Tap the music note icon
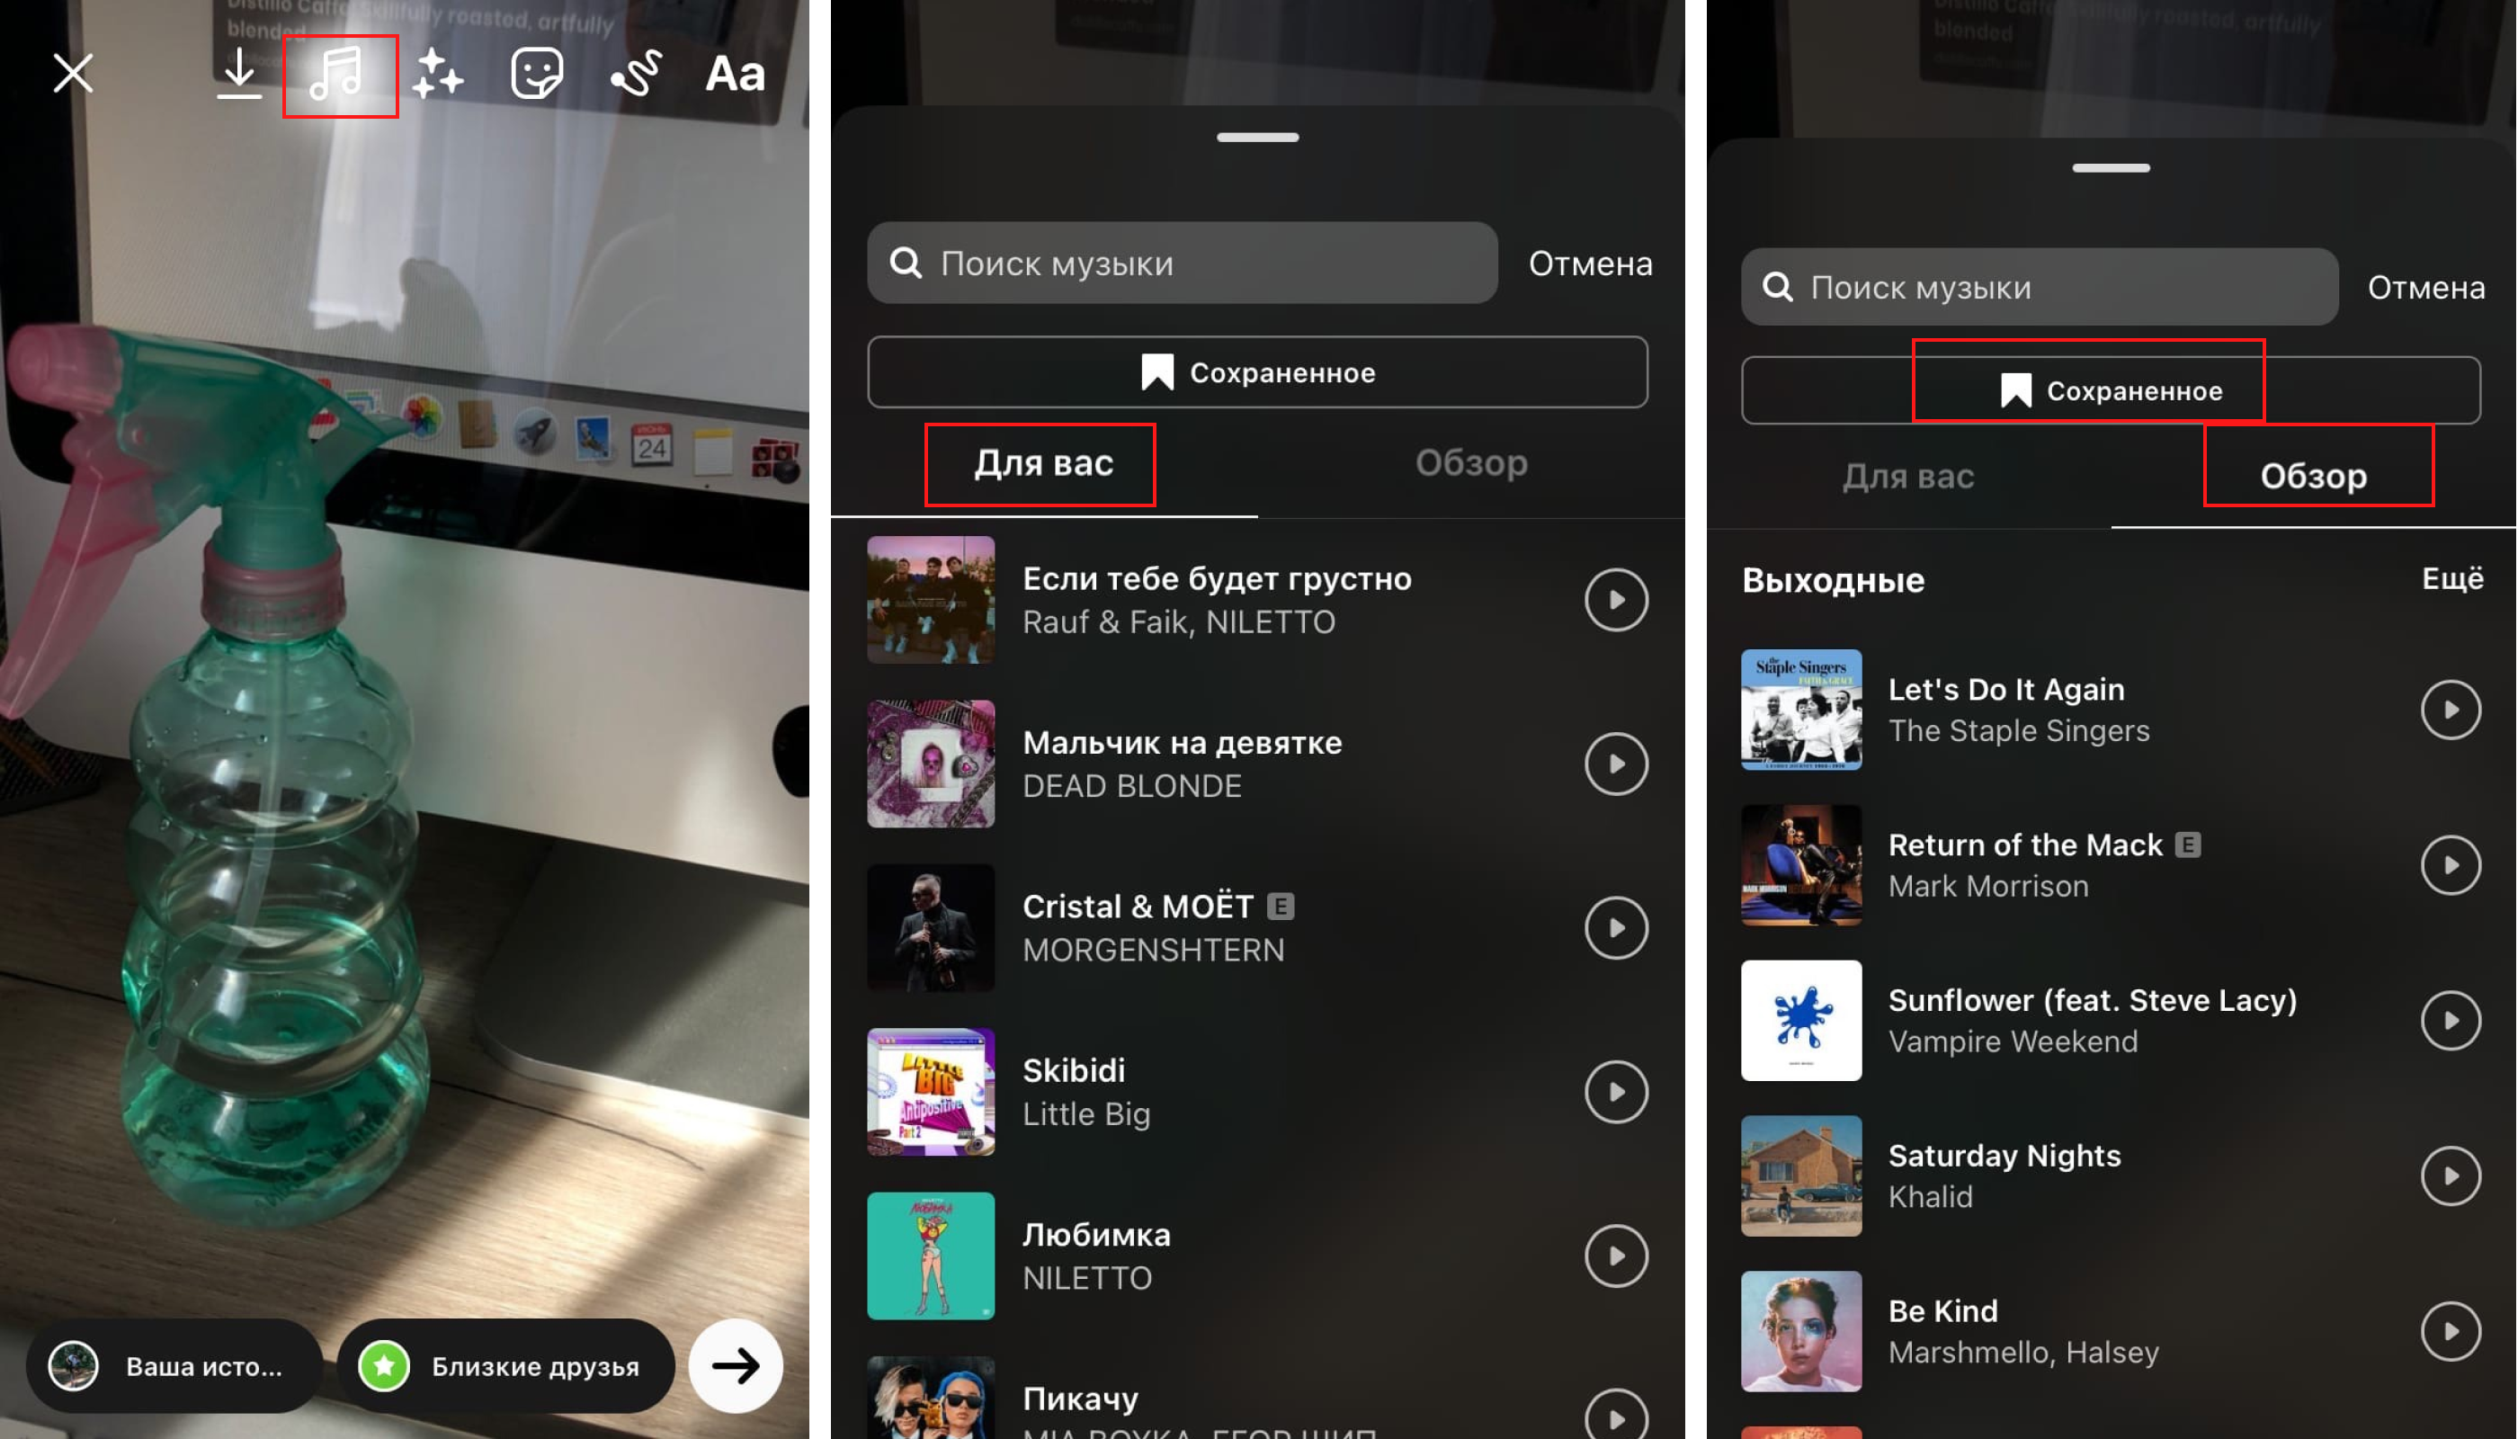 339,73
